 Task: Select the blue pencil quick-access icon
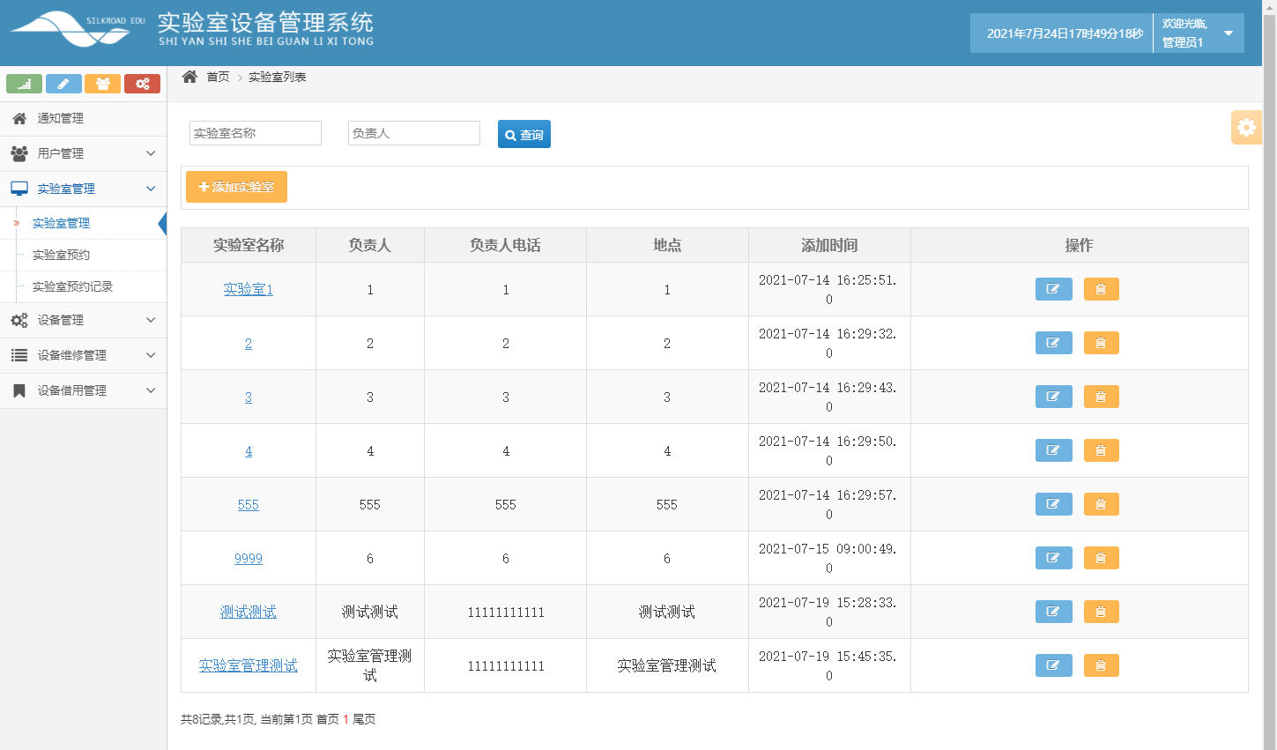(63, 83)
